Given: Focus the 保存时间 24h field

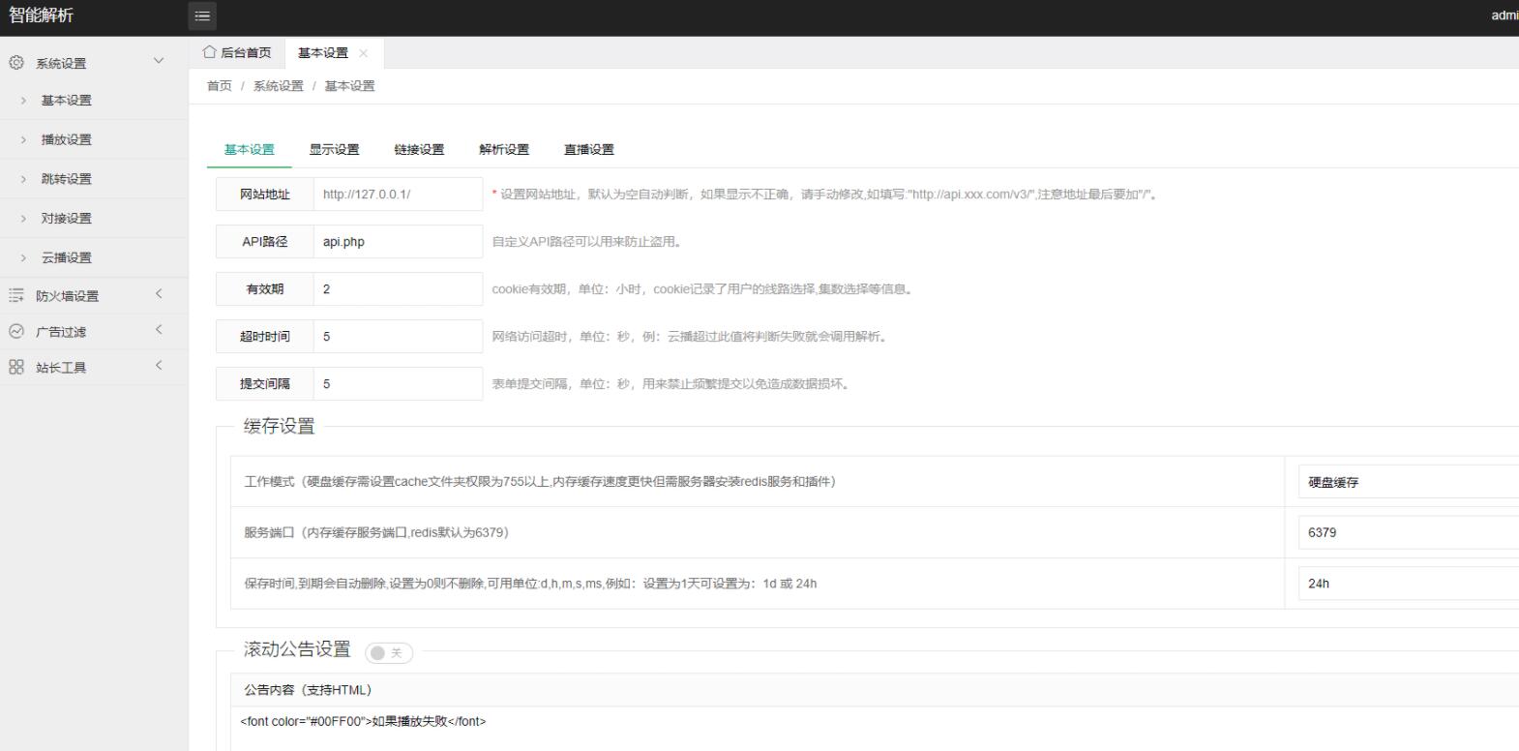Looking at the screenshot, I should point(1409,584).
